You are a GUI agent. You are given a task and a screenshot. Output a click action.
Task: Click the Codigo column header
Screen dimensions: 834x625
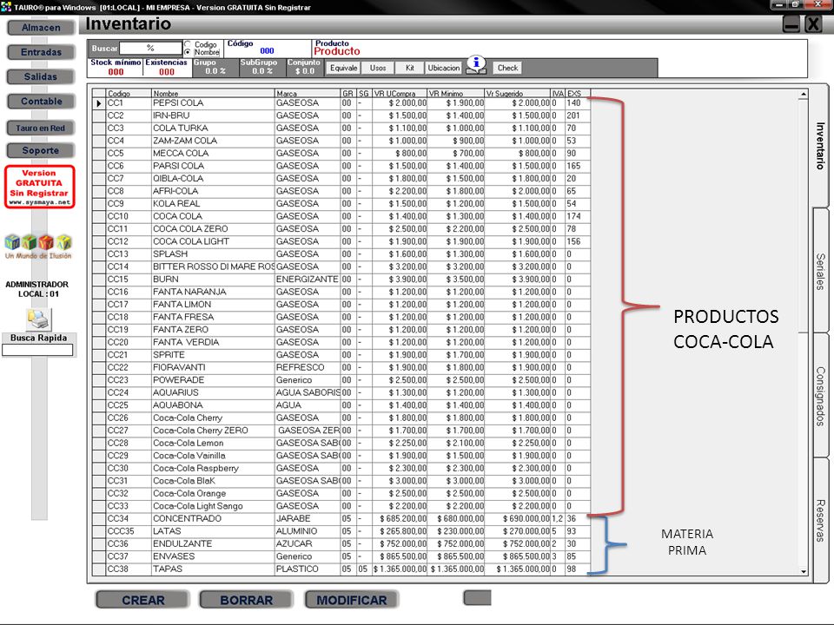point(129,94)
